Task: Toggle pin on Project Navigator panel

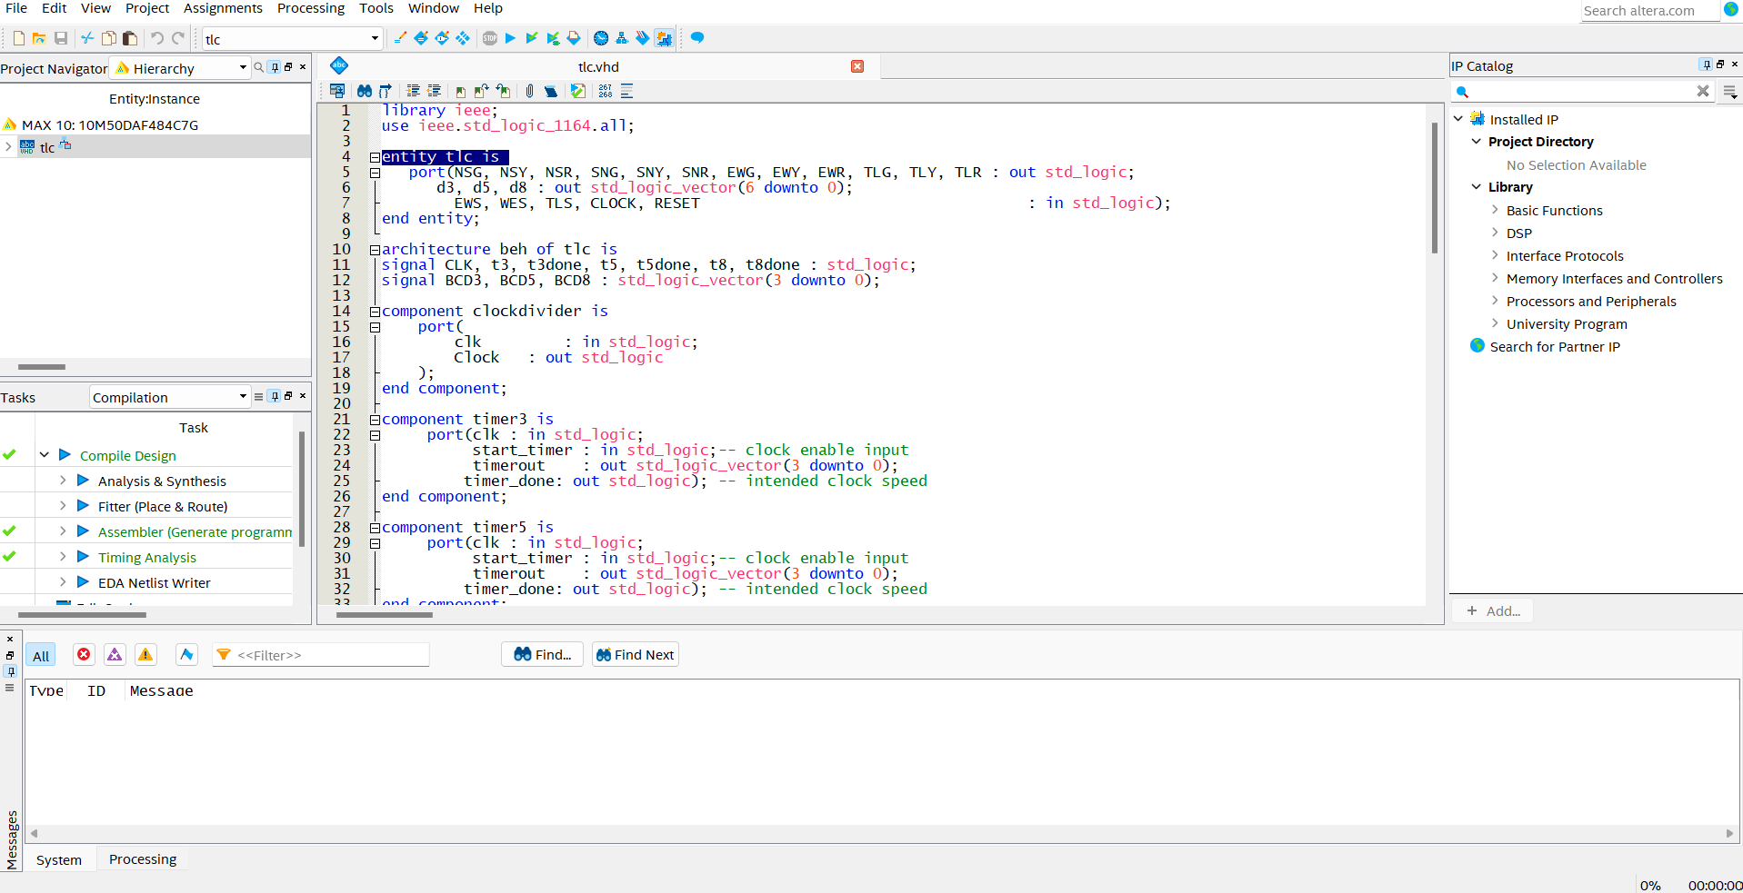Action: [275, 67]
